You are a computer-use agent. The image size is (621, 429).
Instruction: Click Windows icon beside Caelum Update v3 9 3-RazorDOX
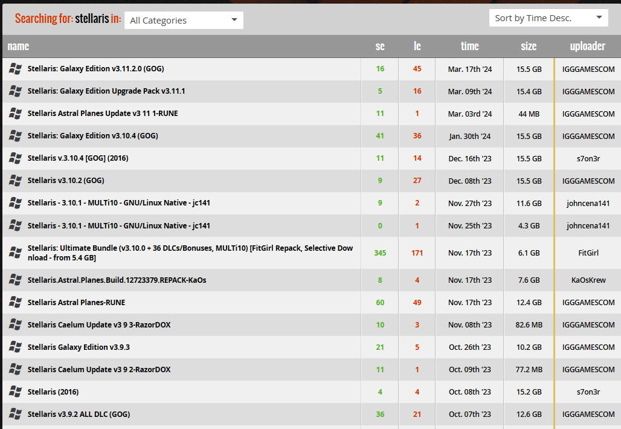[x=16, y=325]
